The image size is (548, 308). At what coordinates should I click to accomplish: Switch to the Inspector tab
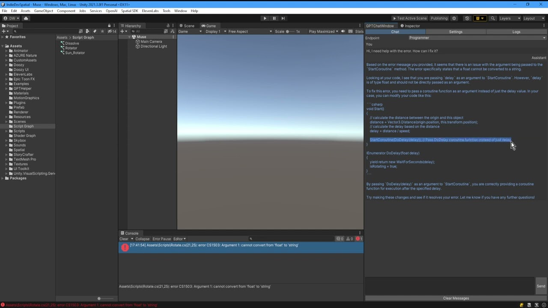click(x=410, y=26)
